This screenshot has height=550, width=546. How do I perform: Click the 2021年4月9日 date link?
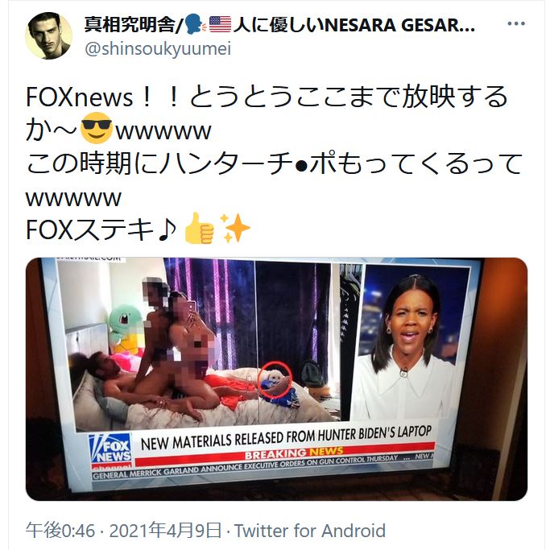(x=165, y=531)
